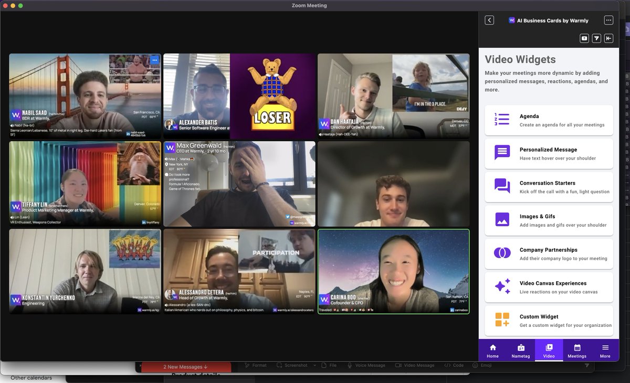This screenshot has width=630, height=383.
Task: Switch to the Home tab
Action: [492, 351]
